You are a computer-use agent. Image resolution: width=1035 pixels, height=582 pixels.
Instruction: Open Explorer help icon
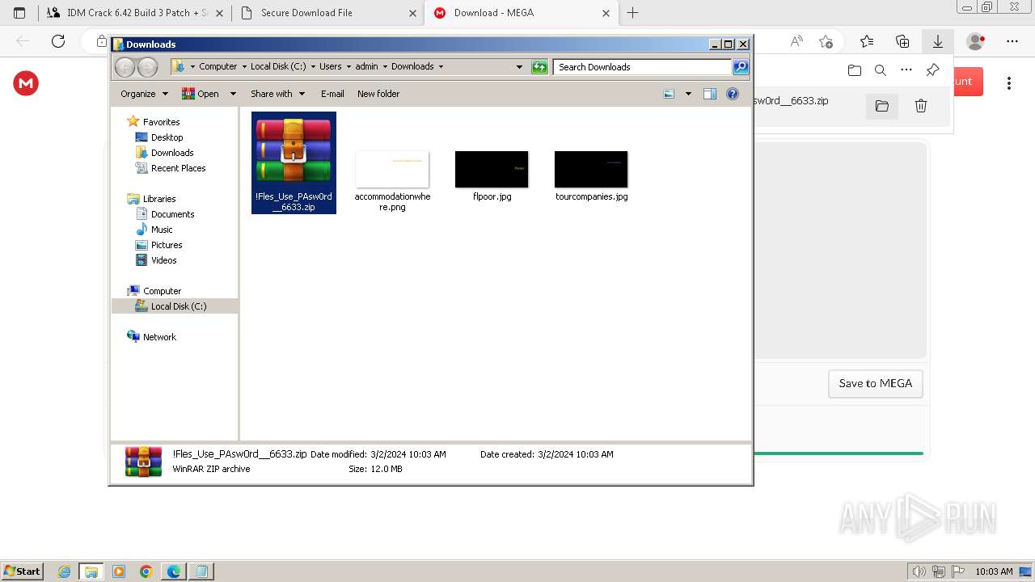733,94
